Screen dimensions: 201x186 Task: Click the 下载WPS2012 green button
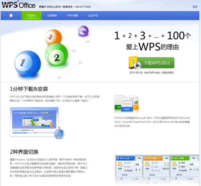(156, 63)
